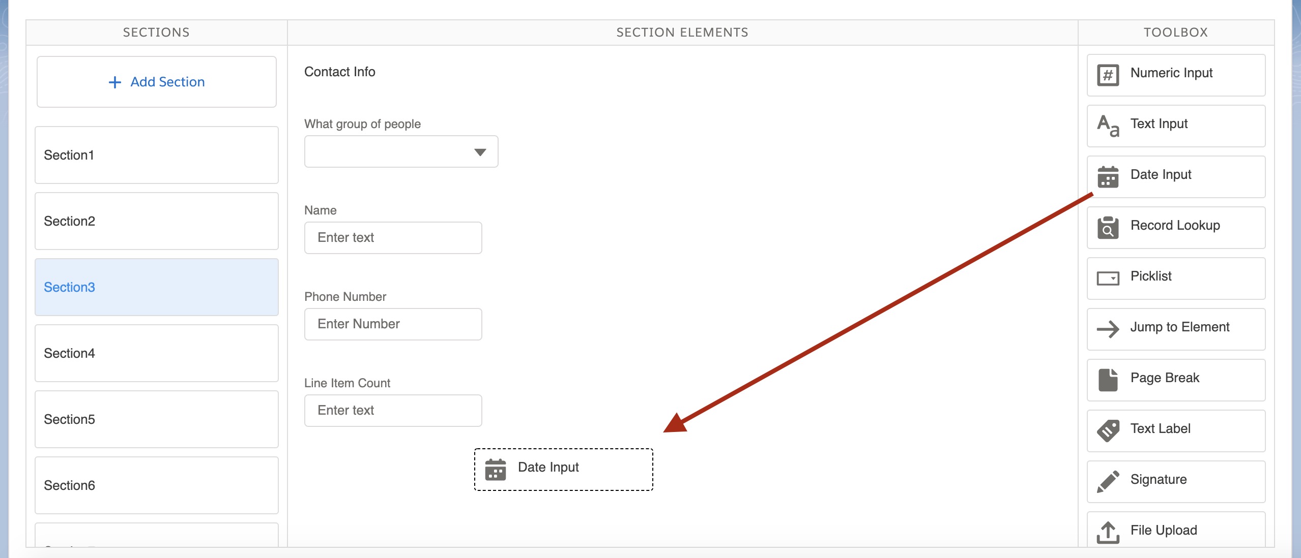Screen dimensions: 1301x558
Task: Open Section6 from the sections list
Action: (157, 485)
